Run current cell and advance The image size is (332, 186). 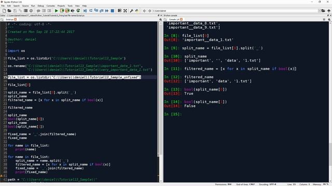(67, 10)
